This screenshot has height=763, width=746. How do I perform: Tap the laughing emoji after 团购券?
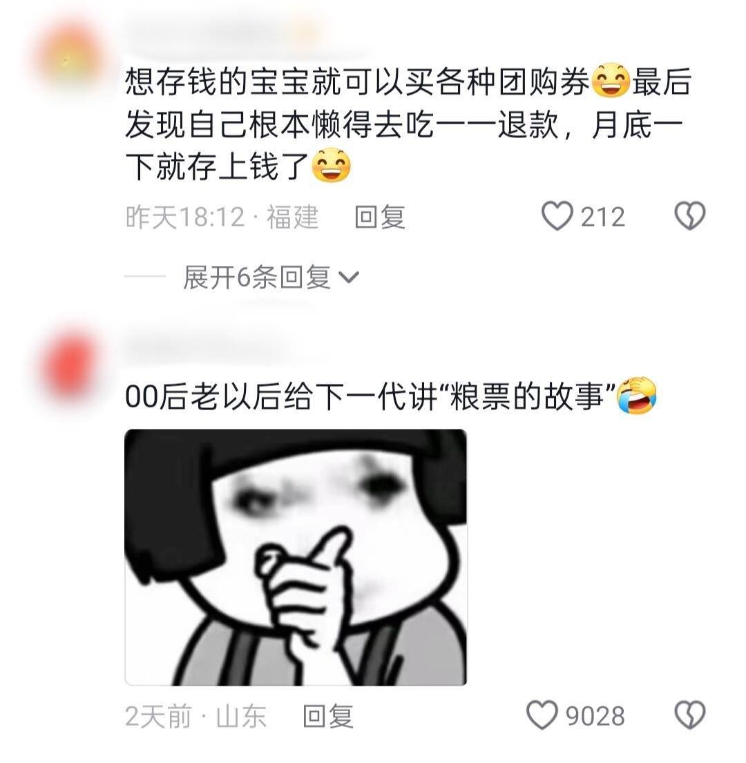(611, 81)
